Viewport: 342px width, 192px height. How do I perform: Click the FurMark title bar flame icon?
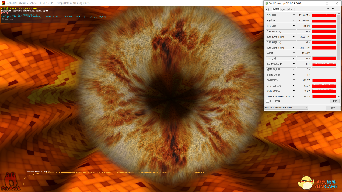3,3
